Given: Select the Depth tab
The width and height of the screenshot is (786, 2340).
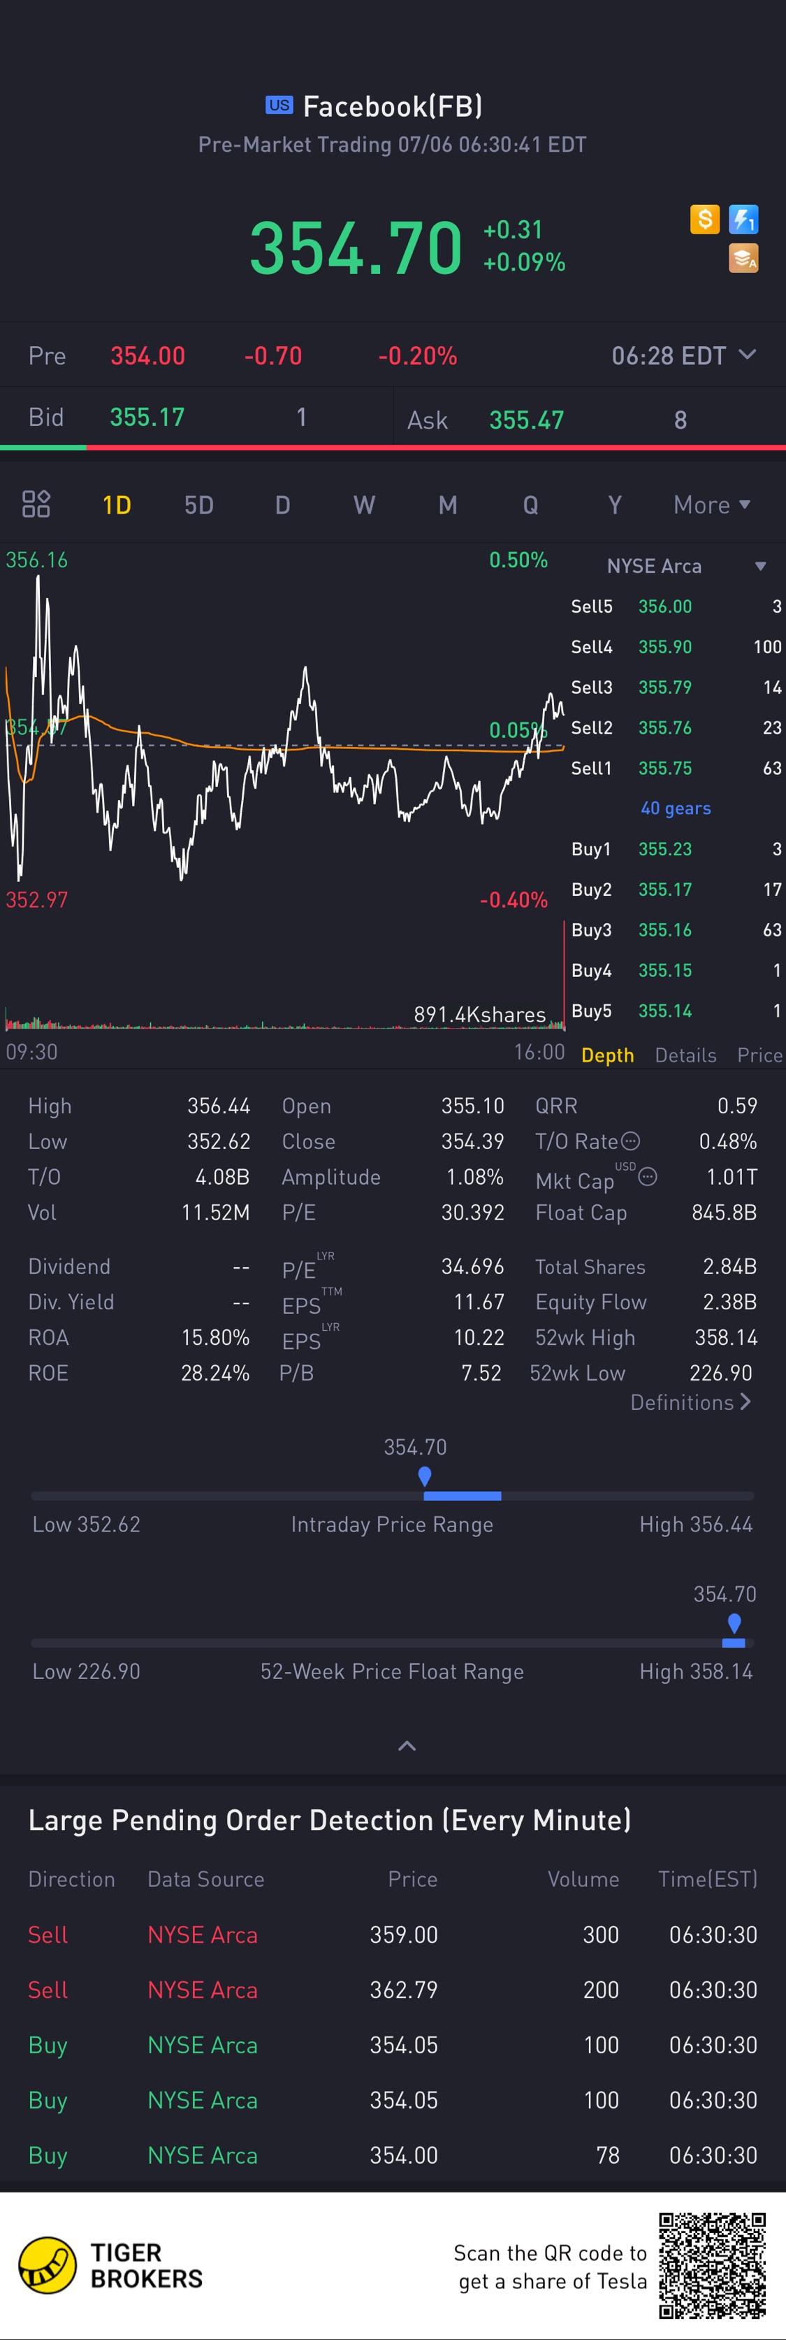Looking at the screenshot, I should (x=607, y=1055).
